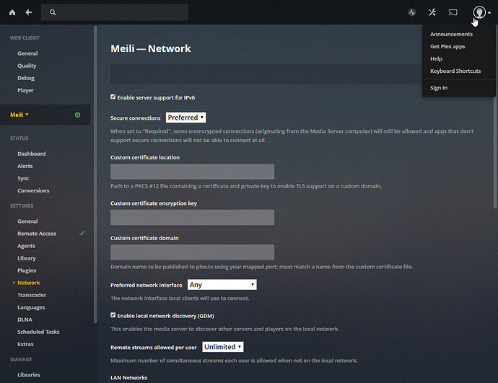The width and height of the screenshot is (498, 383).
Task: Open Plugins settings
Action: 27,270
